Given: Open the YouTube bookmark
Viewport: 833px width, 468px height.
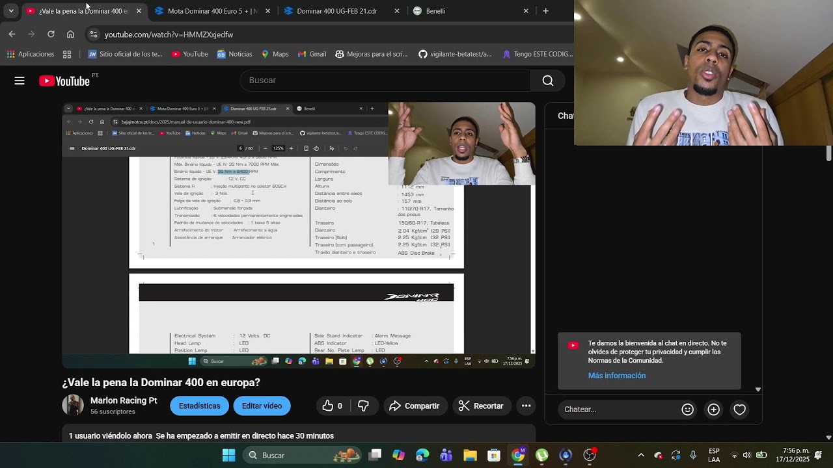Looking at the screenshot, I should click(189, 54).
